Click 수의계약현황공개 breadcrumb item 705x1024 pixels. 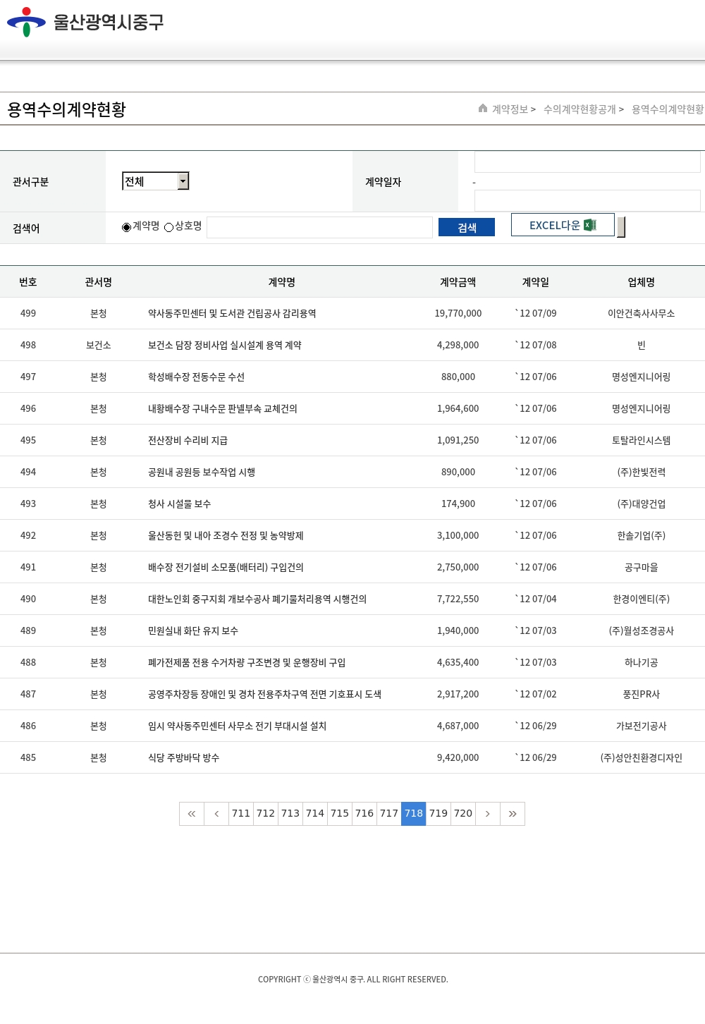(x=580, y=109)
